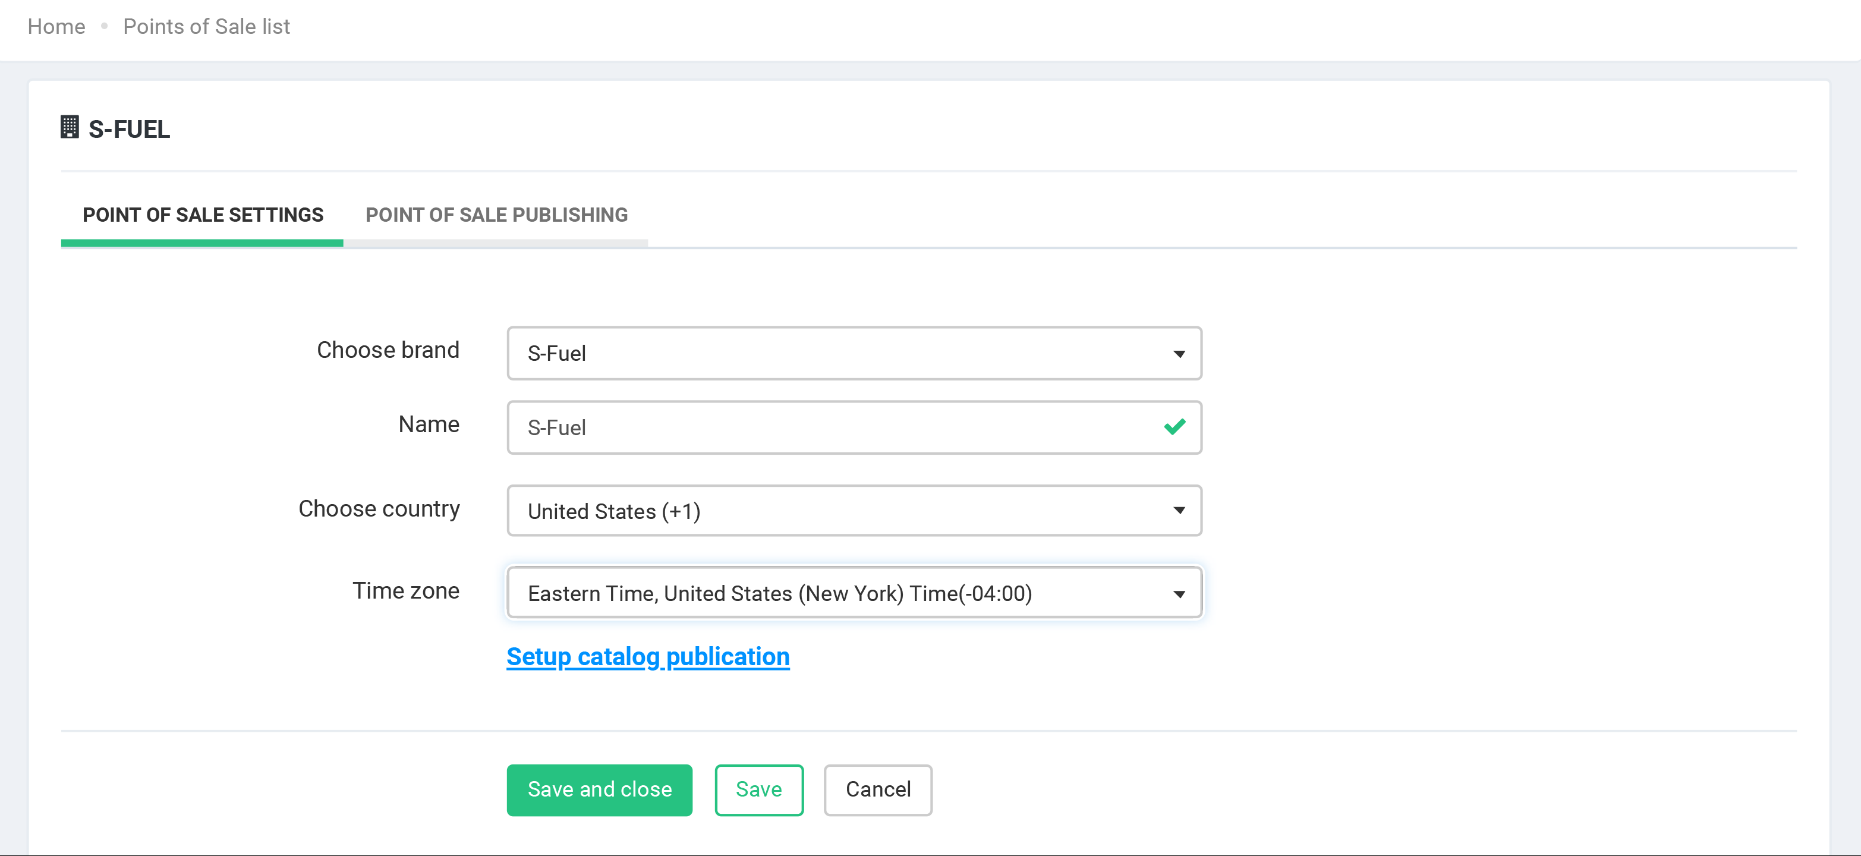Cancel editing the point of sale
Screen dimensions: 1861x856
(877, 789)
